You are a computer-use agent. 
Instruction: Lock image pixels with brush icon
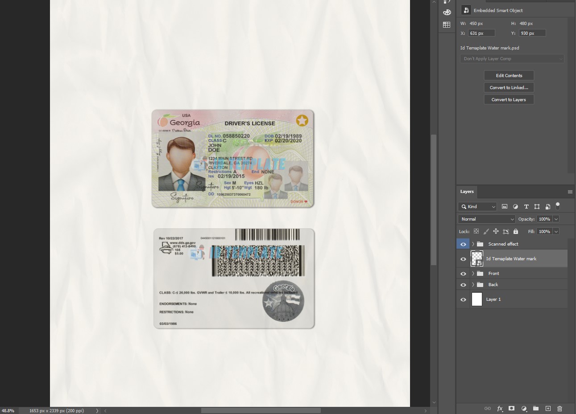(x=486, y=231)
